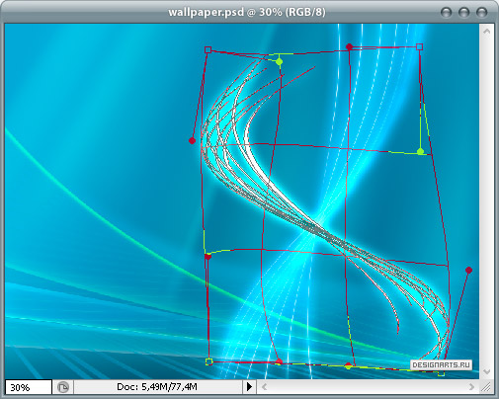This screenshot has width=499, height=399.
Task: Click the red warp point on the bottom edge left
Action: (x=279, y=361)
